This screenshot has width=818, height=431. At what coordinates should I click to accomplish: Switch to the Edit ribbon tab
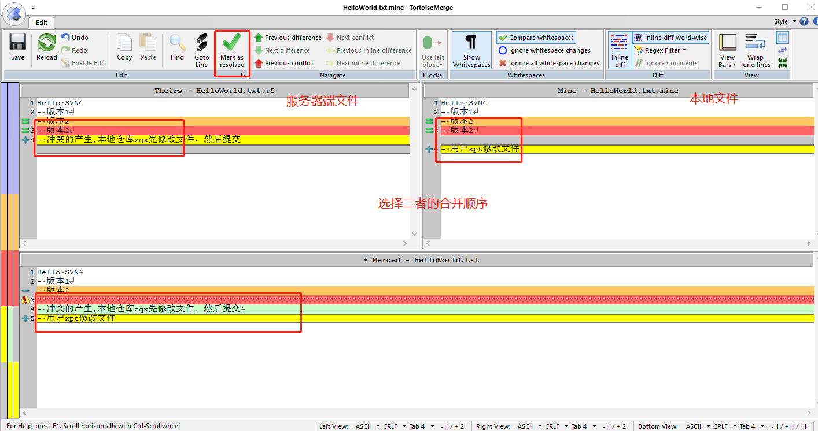coord(42,23)
